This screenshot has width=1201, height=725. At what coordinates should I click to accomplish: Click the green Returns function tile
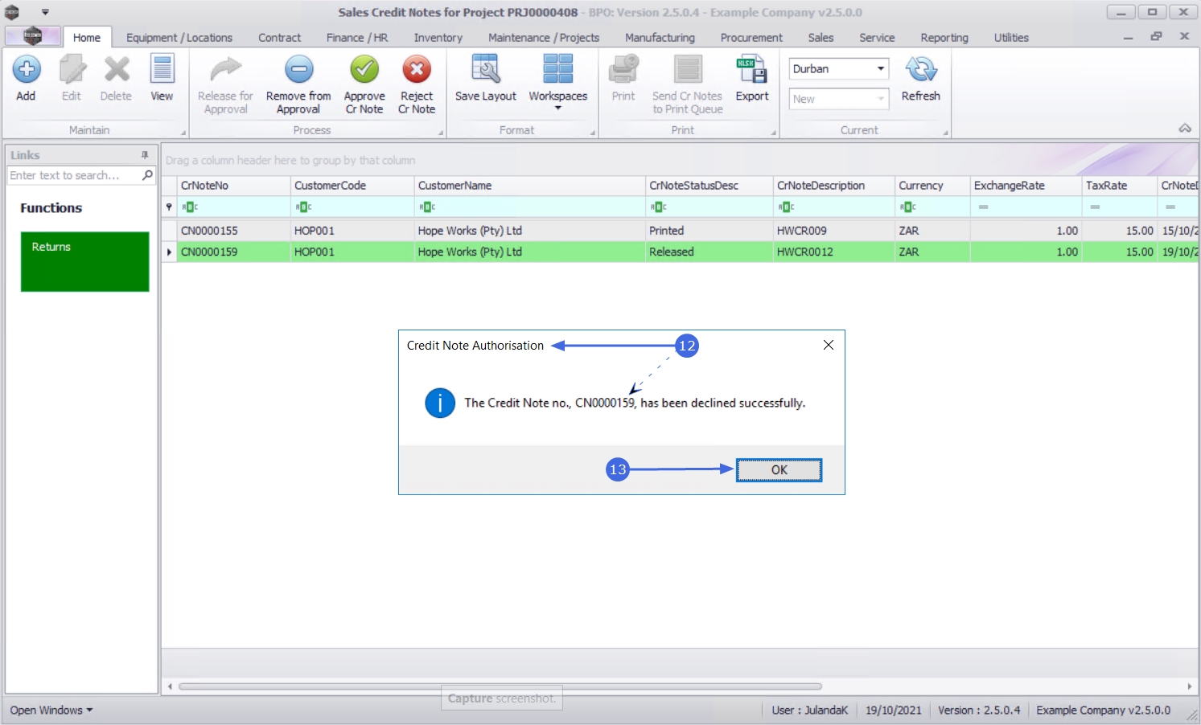pyautogui.click(x=85, y=262)
